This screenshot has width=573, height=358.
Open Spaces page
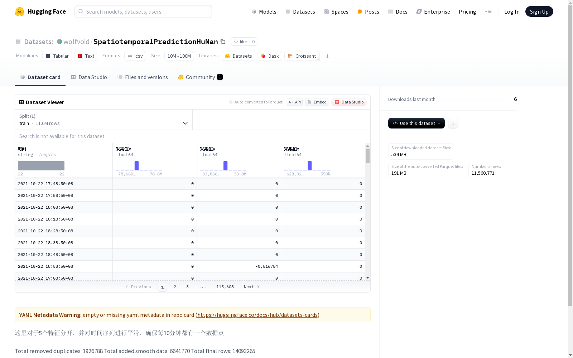pos(336,11)
